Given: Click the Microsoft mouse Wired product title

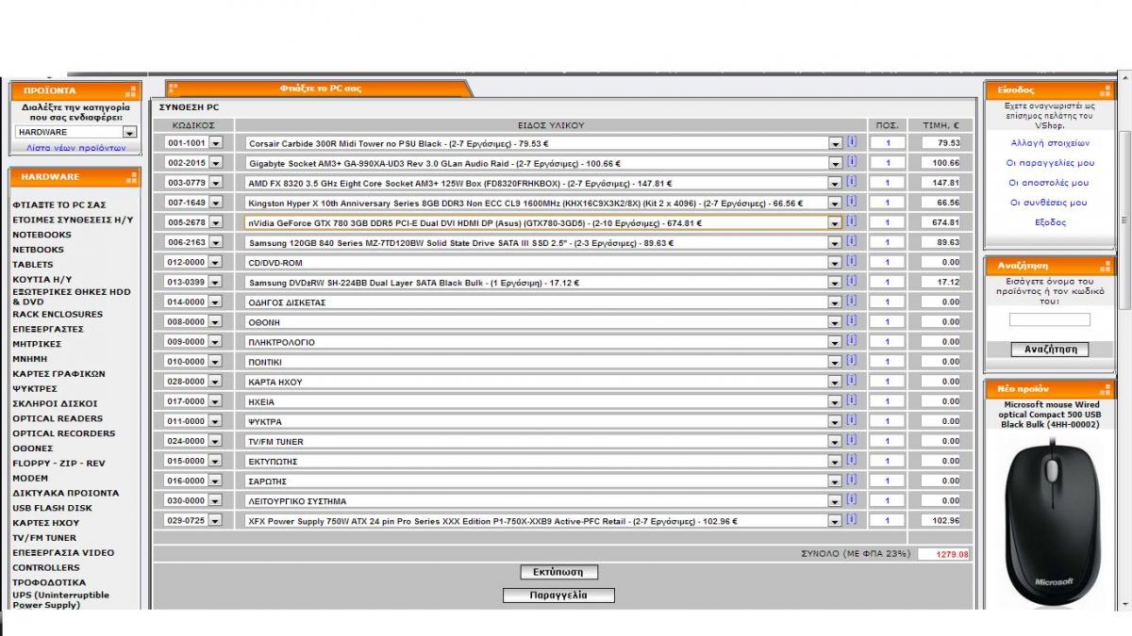Looking at the screenshot, I should (1050, 415).
